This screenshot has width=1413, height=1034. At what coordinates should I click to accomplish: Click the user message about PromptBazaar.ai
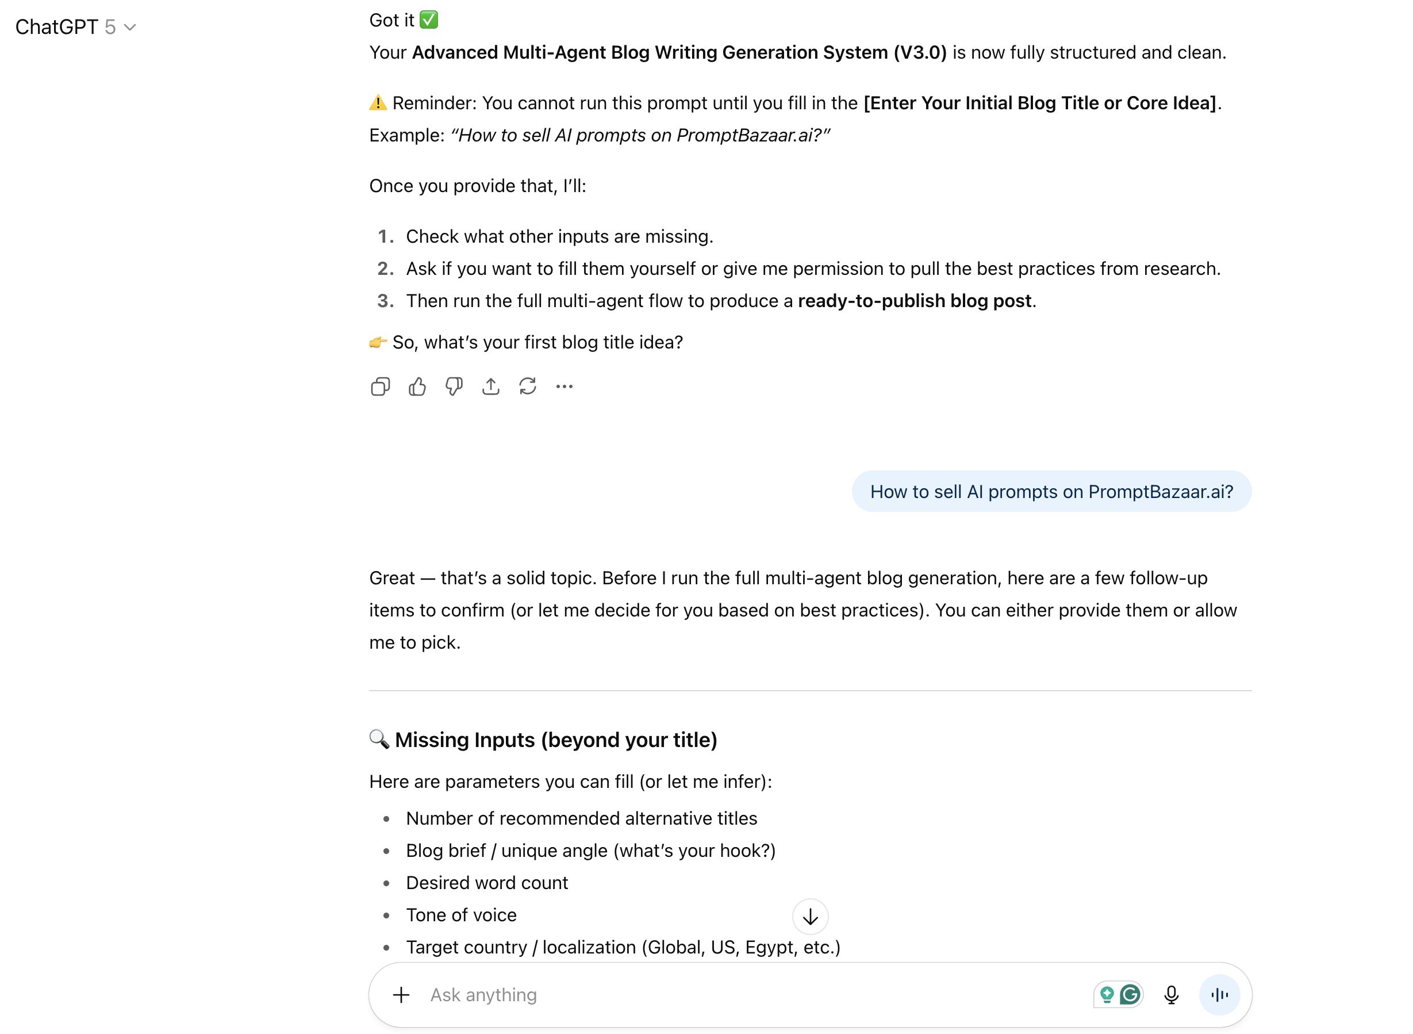1051,492
